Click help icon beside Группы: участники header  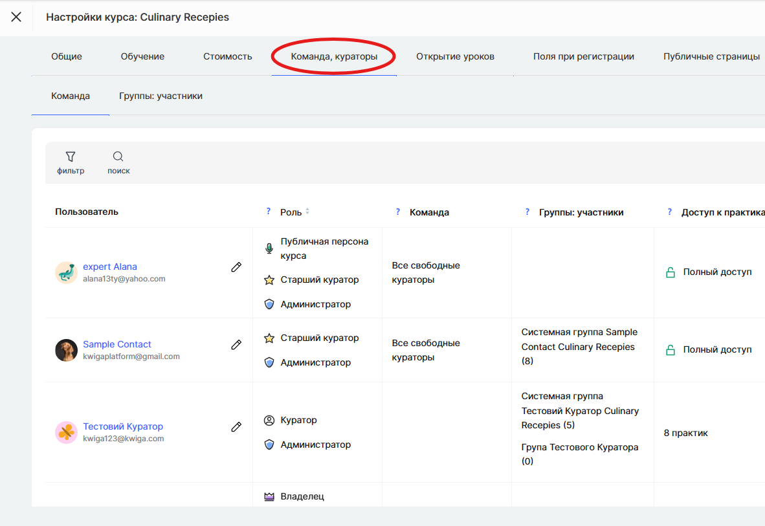(527, 212)
